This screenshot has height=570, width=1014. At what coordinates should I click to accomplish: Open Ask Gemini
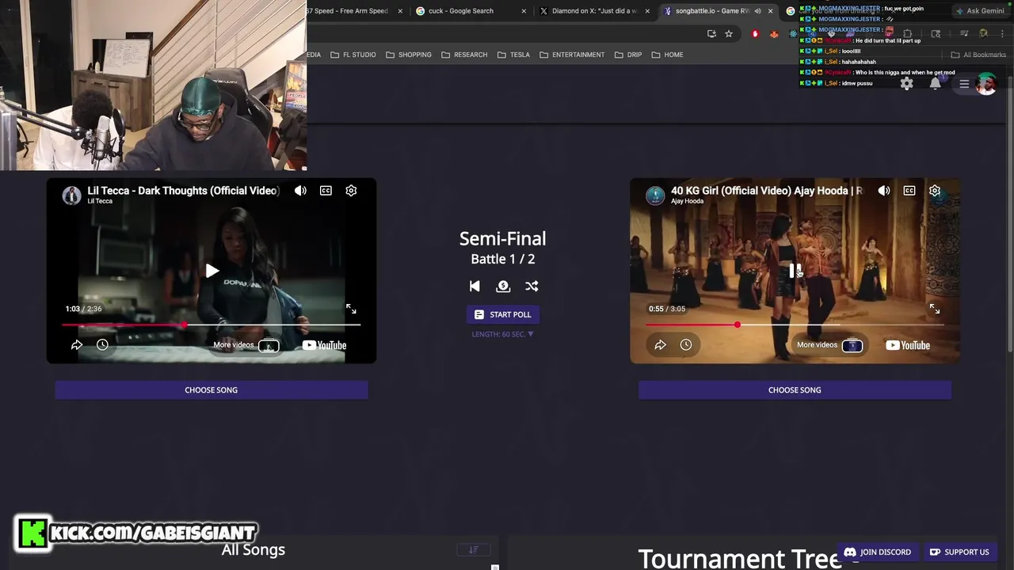[x=980, y=11]
